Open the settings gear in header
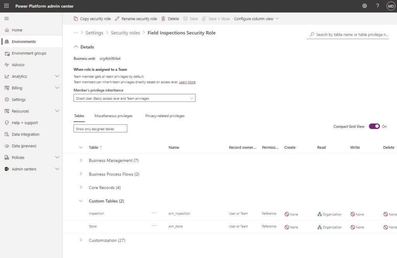This screenshot has height=258, width=397. (x=364, y=6)
